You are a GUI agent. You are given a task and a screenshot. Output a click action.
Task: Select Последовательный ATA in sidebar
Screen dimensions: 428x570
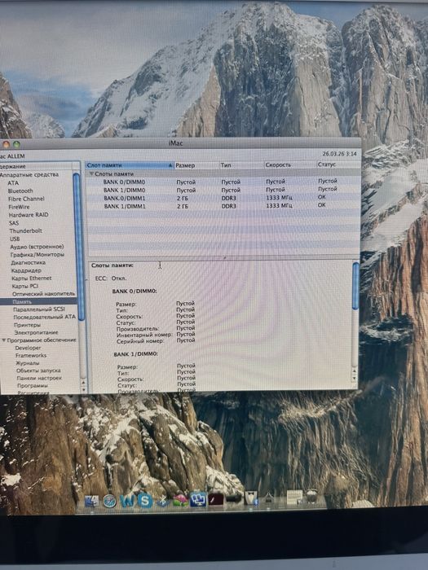[45, 317]
